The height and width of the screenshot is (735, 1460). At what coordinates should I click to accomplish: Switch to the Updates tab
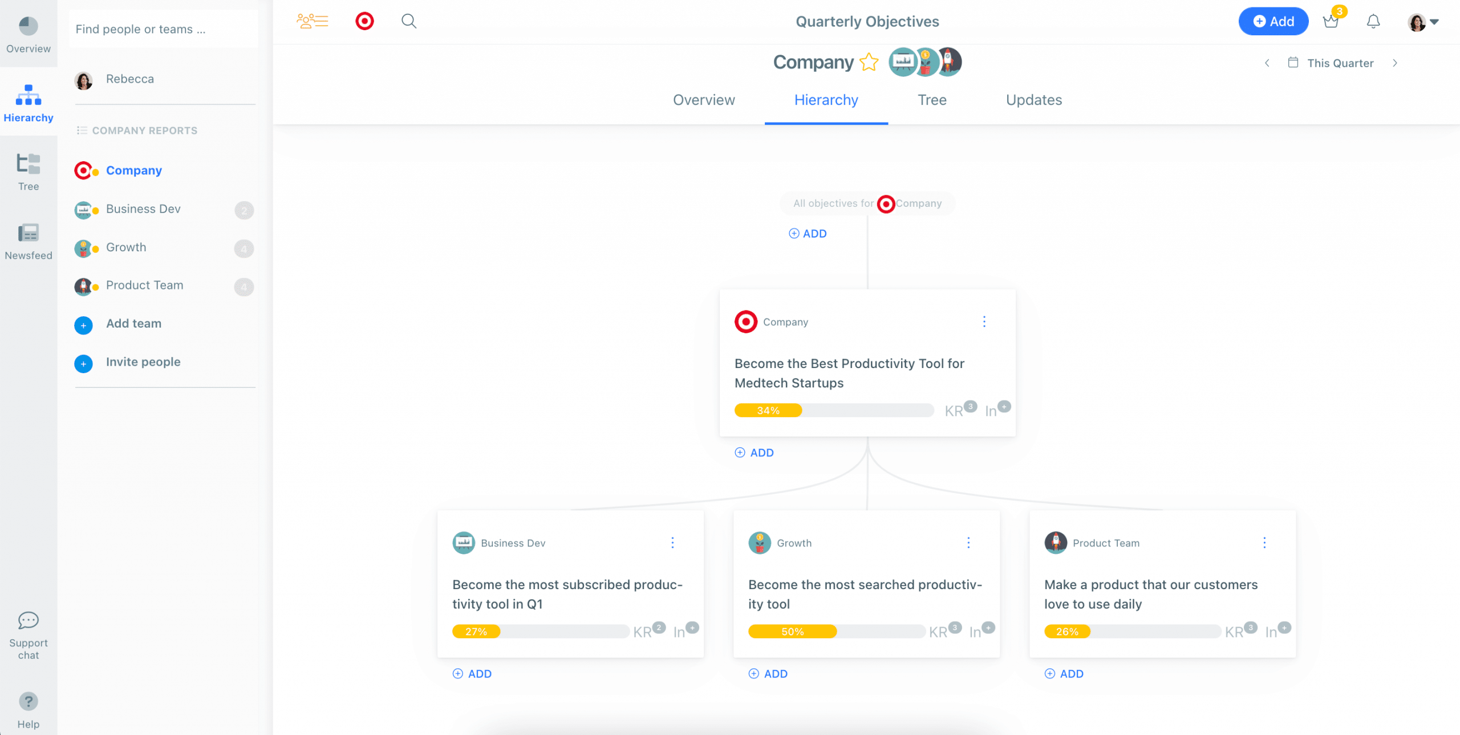(1033, 99)
